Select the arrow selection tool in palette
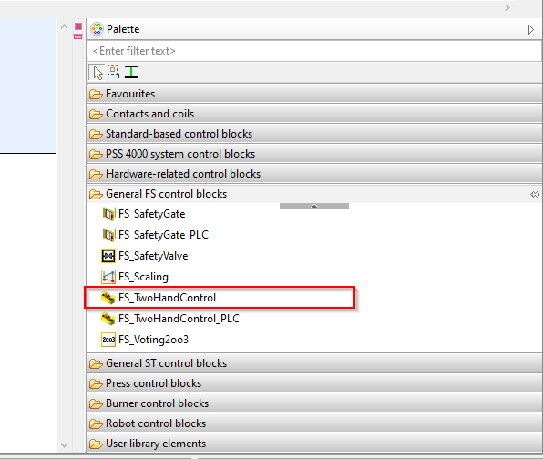Viewport: 543px width, 459px height. [x=97, y=72]
